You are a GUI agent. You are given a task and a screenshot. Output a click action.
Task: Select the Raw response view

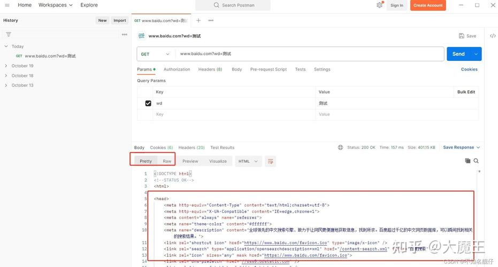(167, 161)
